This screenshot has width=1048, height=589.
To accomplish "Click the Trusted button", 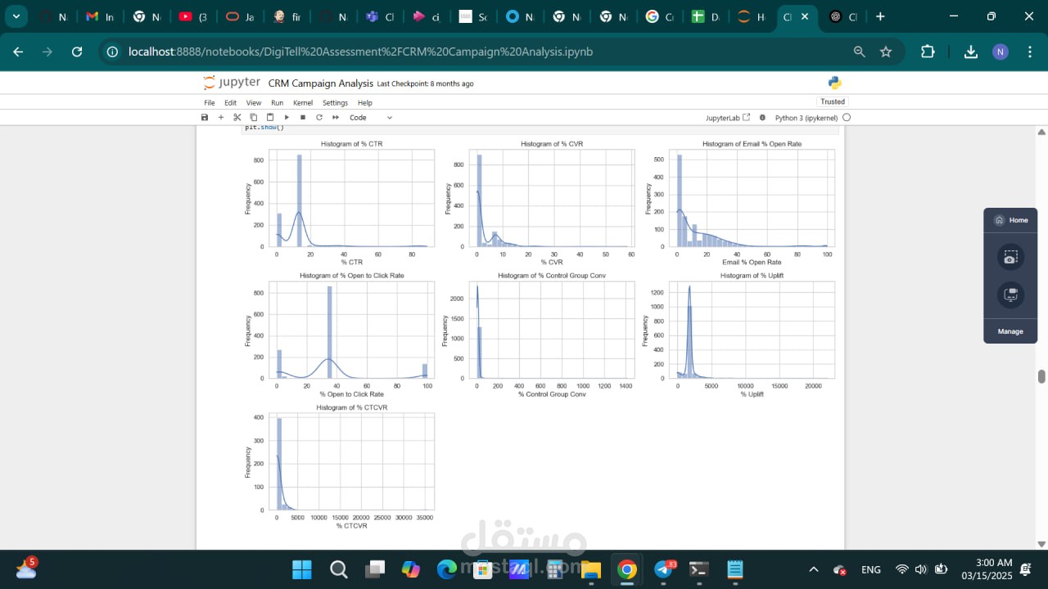I will pos(832,101).
